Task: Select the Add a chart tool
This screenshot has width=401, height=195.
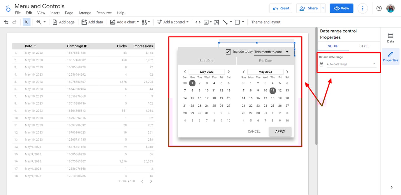Action: [x=124, y=22]
